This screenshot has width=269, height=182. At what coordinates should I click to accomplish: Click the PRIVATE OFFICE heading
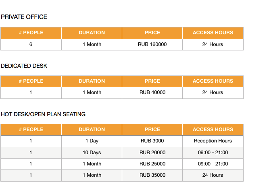(24, 17)
